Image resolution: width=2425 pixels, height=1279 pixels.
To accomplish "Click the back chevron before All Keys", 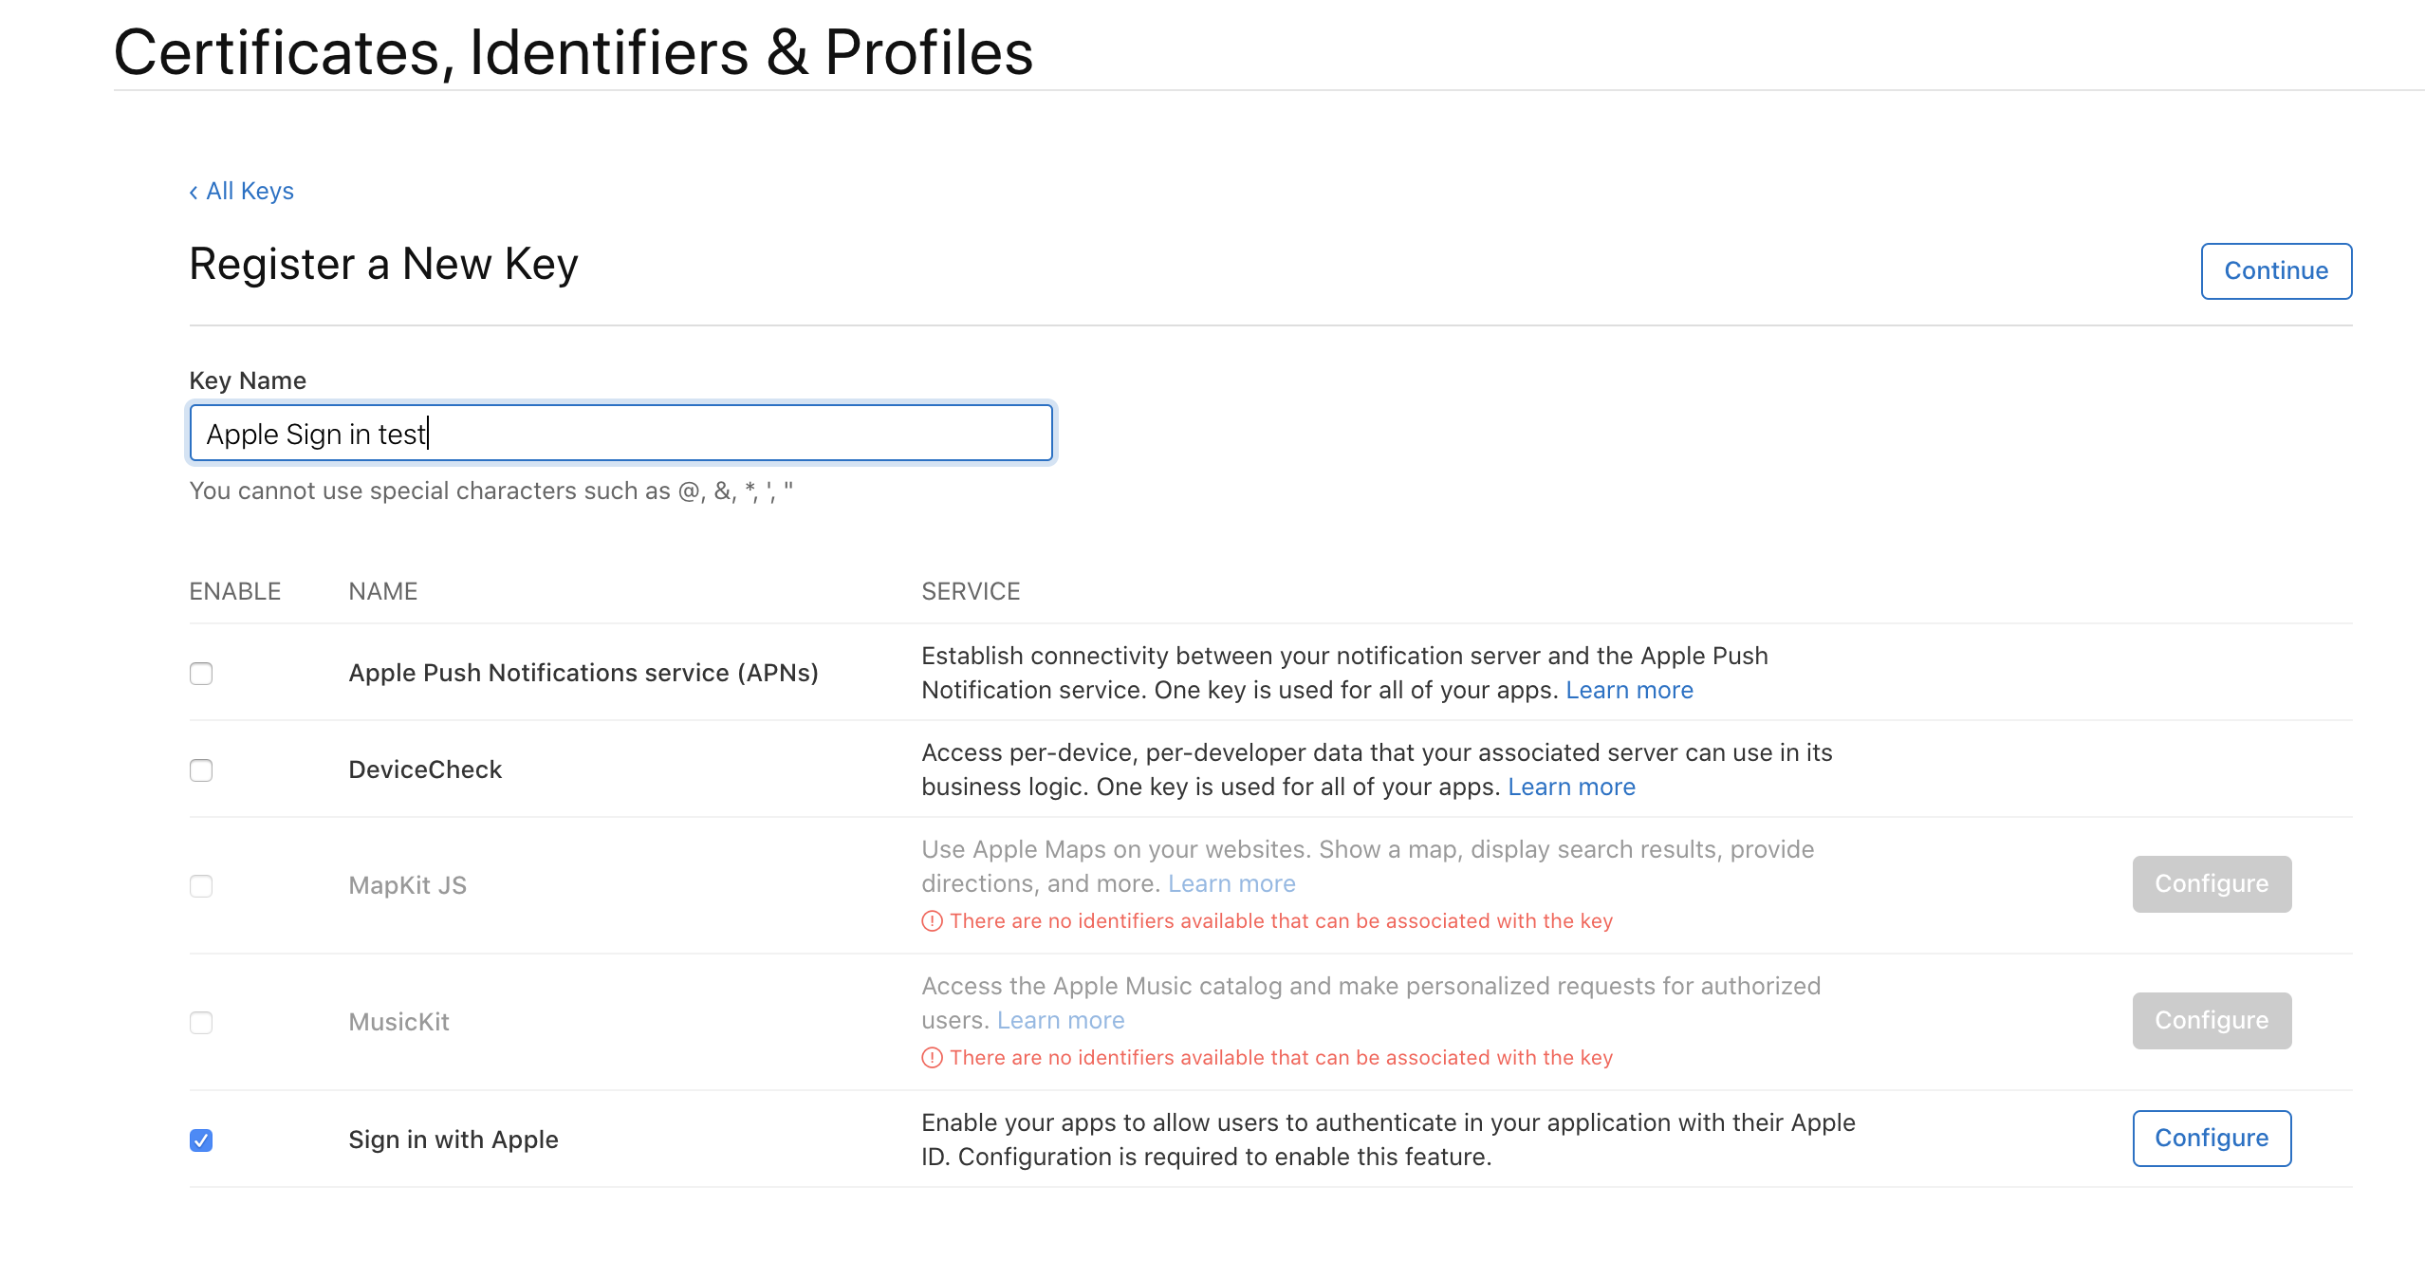I will [x=194, y=192].
